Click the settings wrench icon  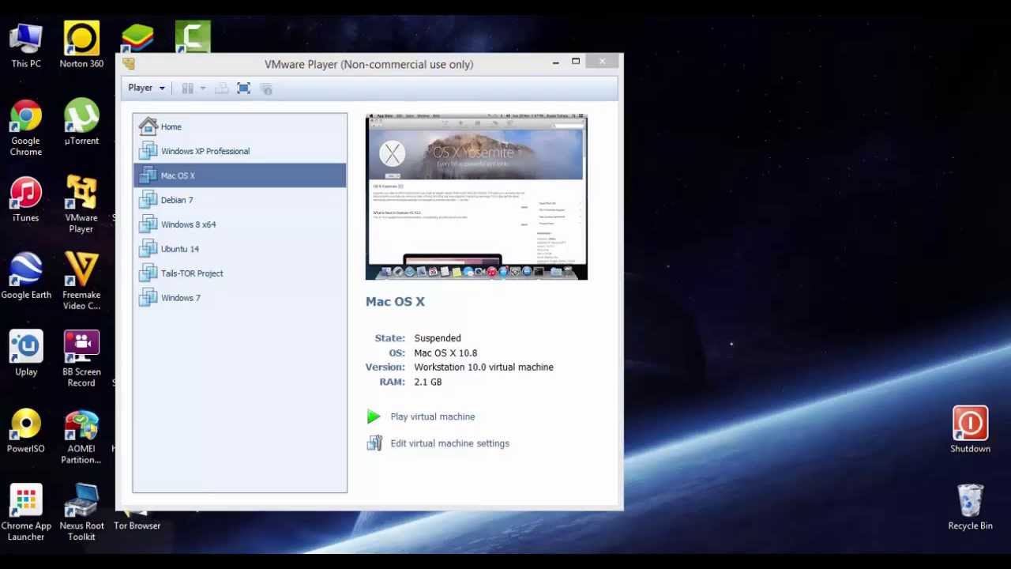374,443
